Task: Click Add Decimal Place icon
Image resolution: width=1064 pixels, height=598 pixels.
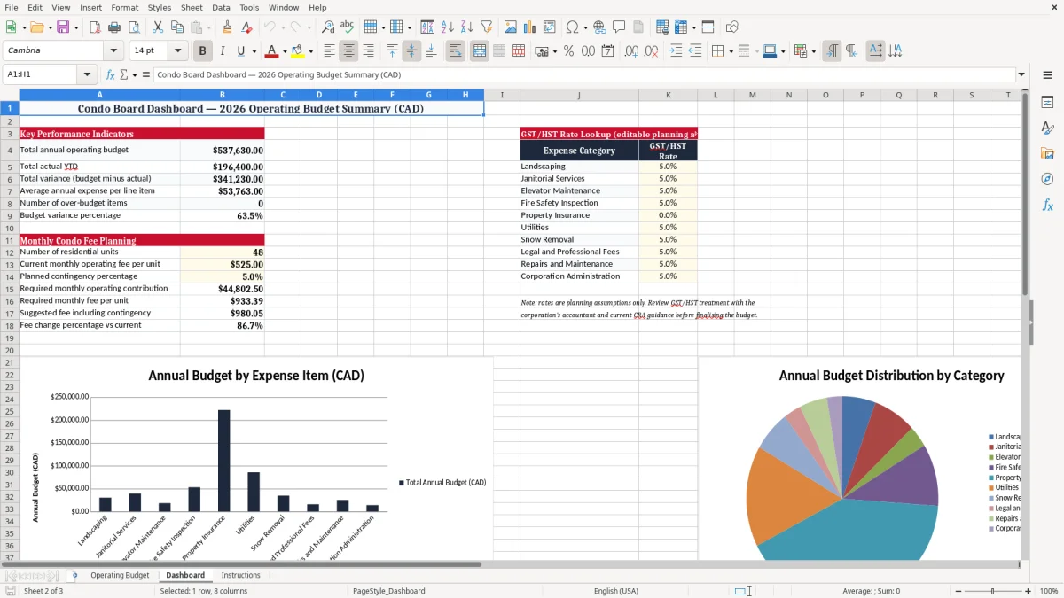Action: (x=631, y=51)
